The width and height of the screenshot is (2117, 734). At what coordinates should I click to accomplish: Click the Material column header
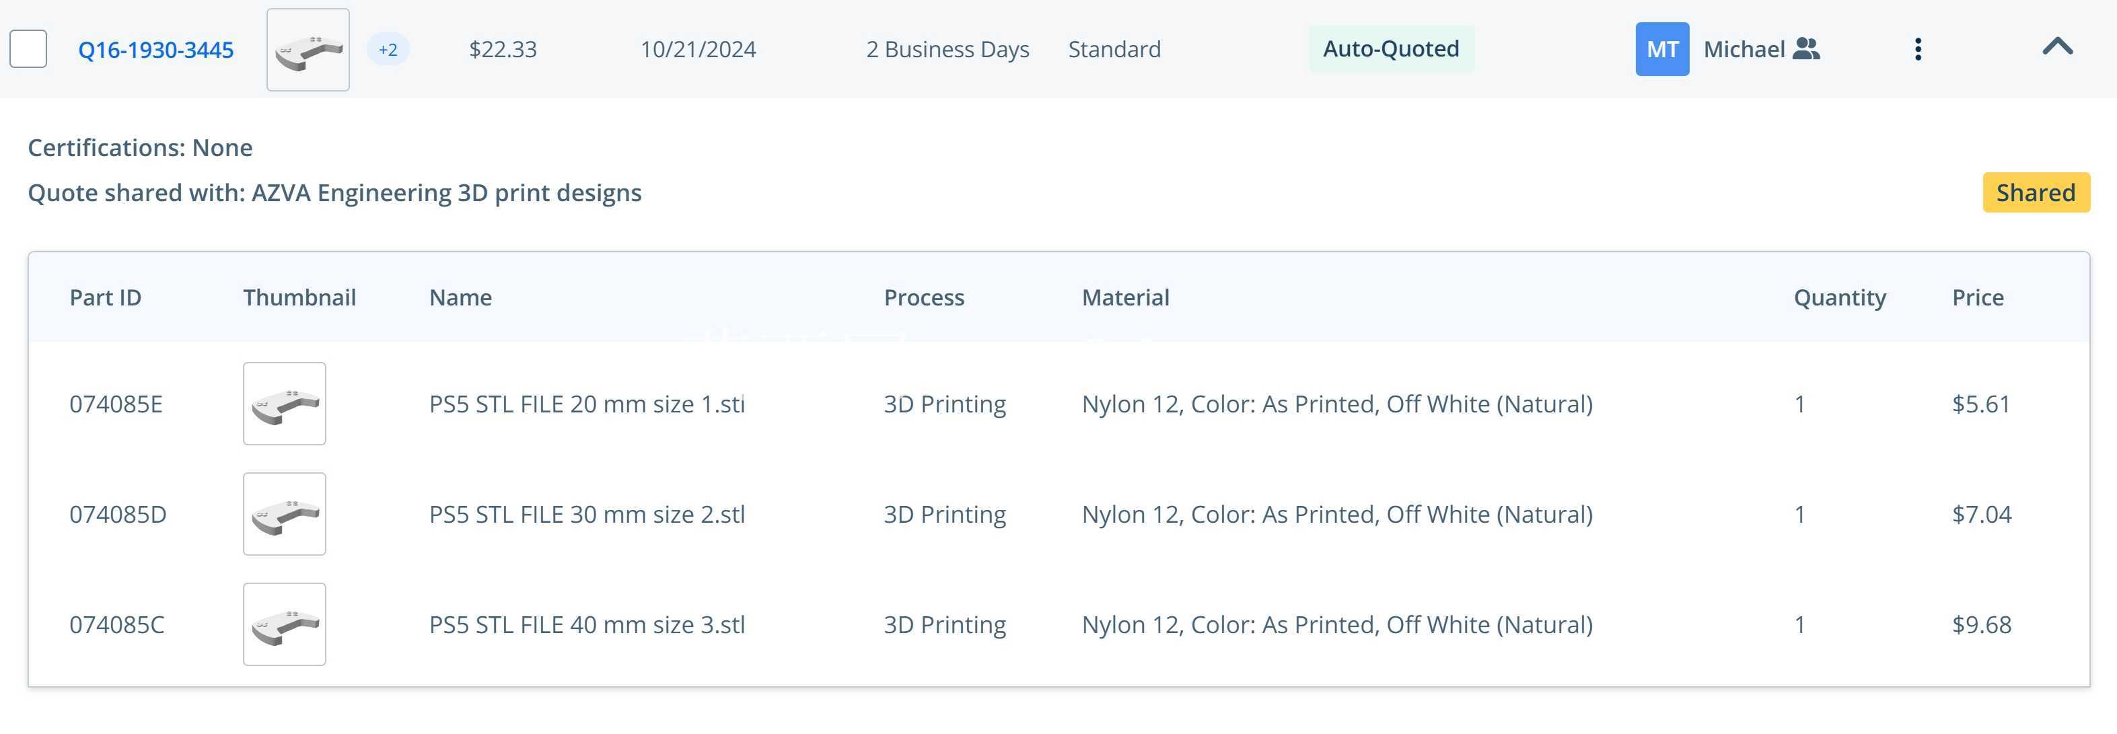[1125, 297]
